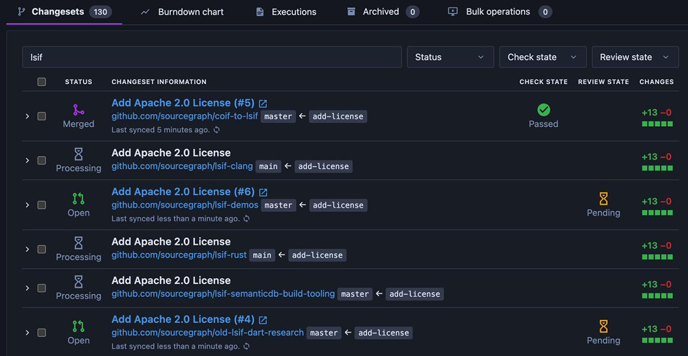This screenshot has width=688, height=356.
Task: Open external link icon for License (#4)
Action: tap(263, 320)
